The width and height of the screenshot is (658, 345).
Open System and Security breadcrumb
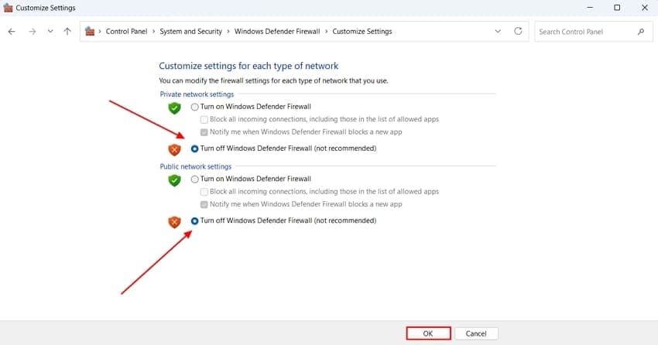pyautogui.click(x=190, y=32)
